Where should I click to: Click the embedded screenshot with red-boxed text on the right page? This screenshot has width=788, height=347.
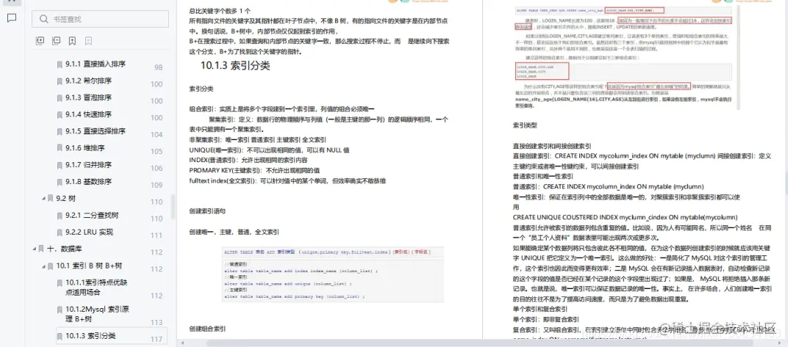[626, 58]
